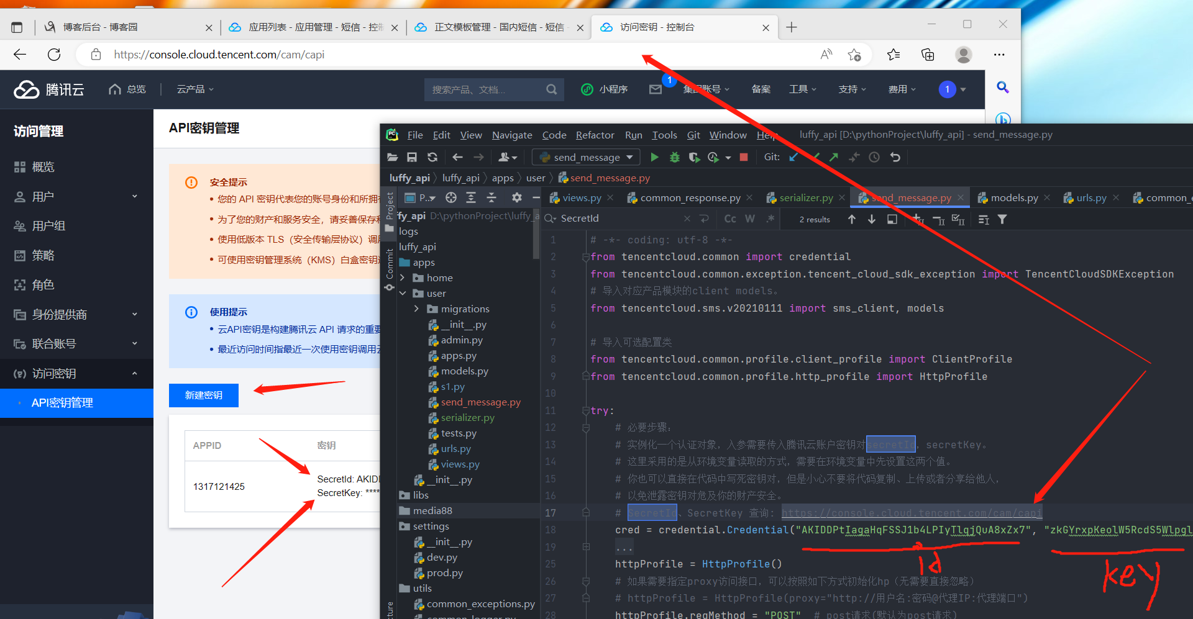Screen dimensions: 1193x619
Task: Expand 身份提供商 in Tencent sidebar
Action: click(135, 314)
